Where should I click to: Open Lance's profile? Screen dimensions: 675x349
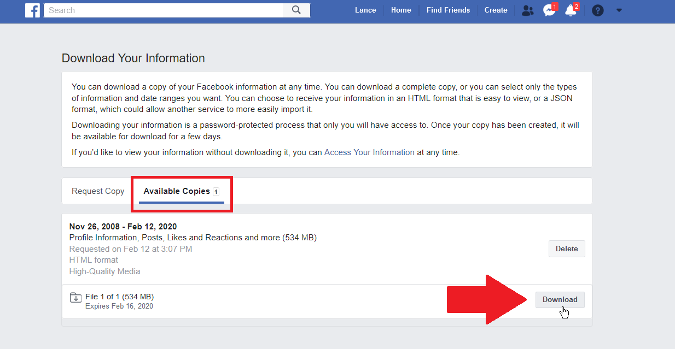click(x=365, y=10)
